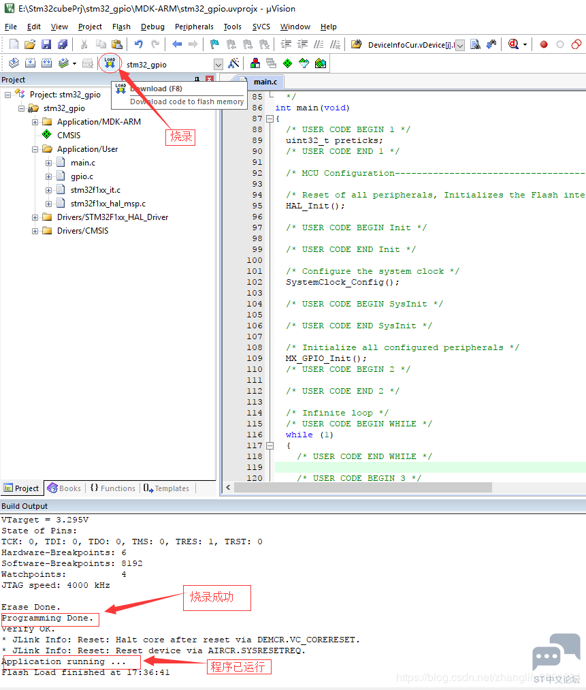Image resolution: width=586 pixels, height=690 pixels.
Task: Select Project tab at panel bottom
Action: click(22, 488)
